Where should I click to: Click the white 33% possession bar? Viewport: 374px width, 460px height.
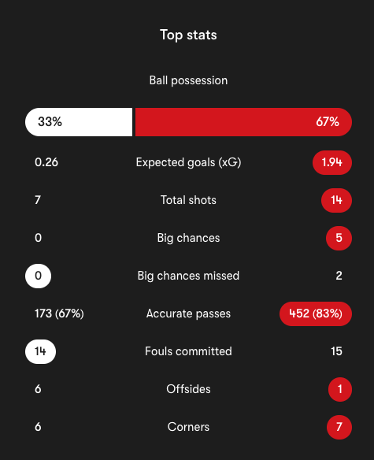click(x=79, y=122)
